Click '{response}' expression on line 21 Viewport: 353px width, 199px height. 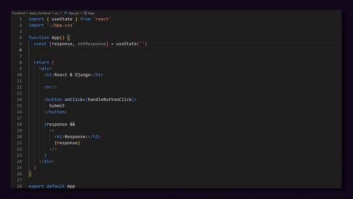point(67,143)
